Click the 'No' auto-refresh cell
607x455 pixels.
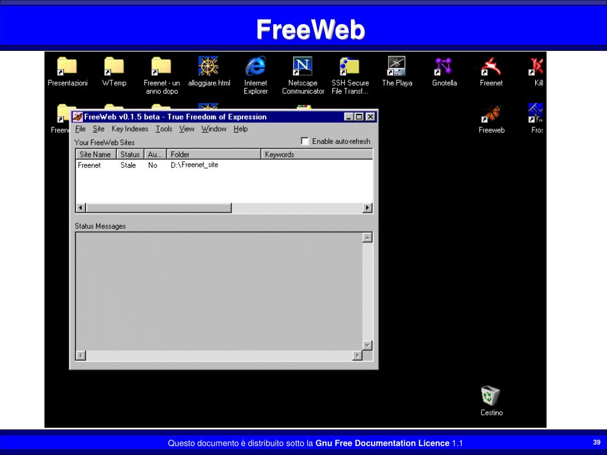pyautogui.click(x=152, y=165)
